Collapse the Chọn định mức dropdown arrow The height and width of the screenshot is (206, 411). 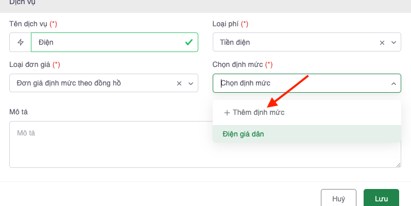click(393, 83)
